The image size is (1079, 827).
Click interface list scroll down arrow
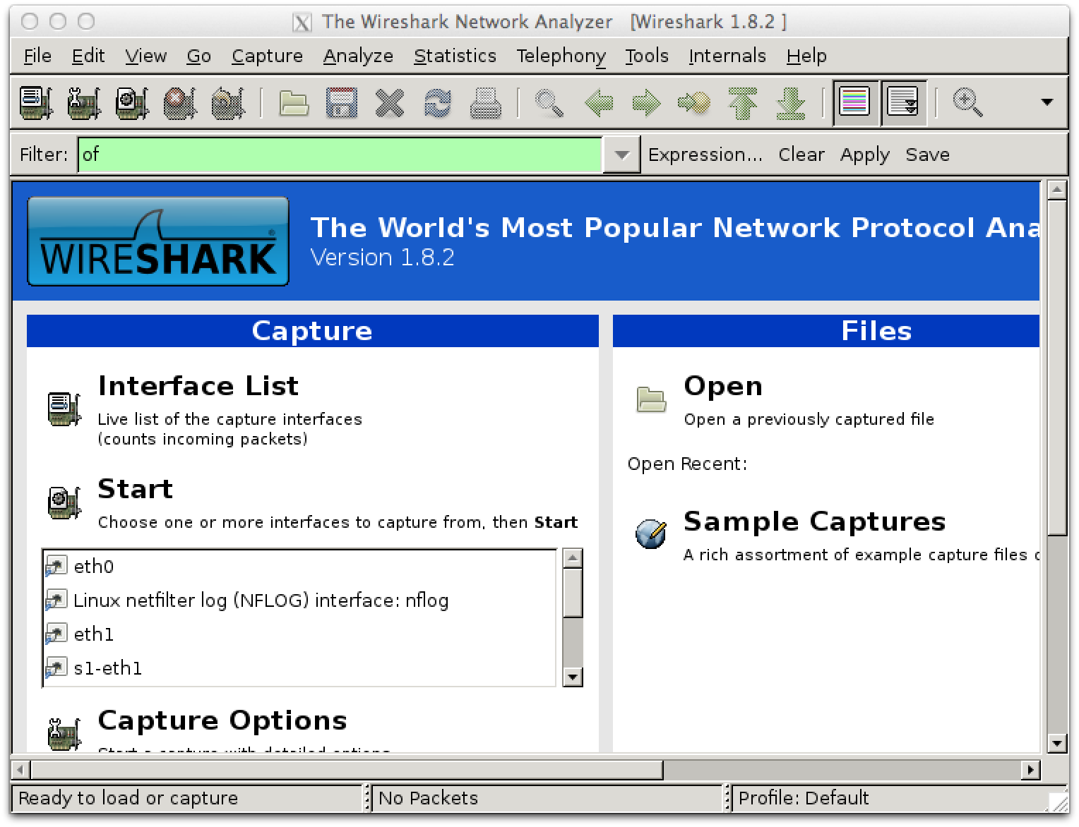573,677
